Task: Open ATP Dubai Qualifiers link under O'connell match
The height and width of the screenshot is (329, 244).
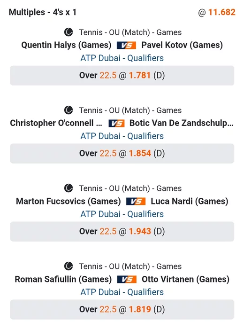Action: tap(122, 136)
